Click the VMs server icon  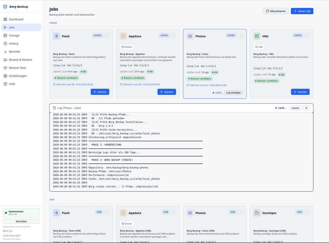click(257, 36)
